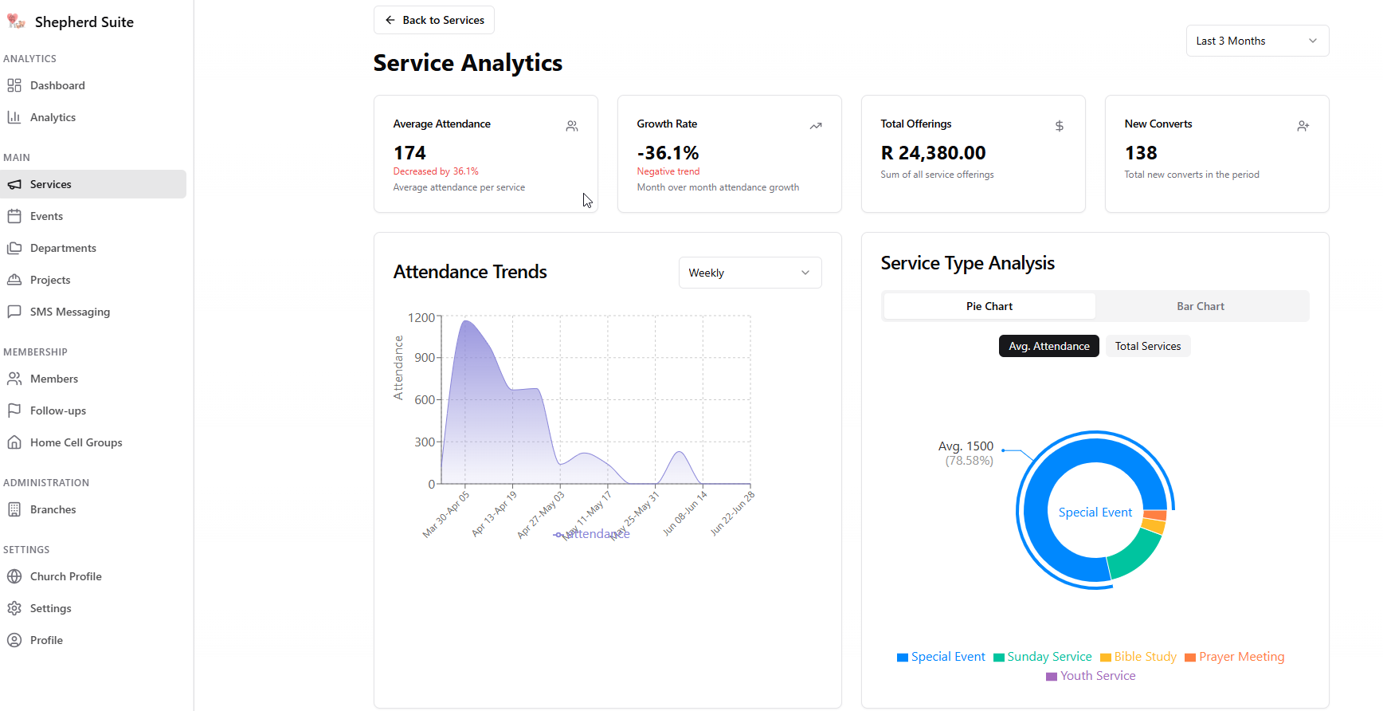Select the Events calendar icon
Viewport: 1383px width, 711px height.
click(x=14, y=216)
